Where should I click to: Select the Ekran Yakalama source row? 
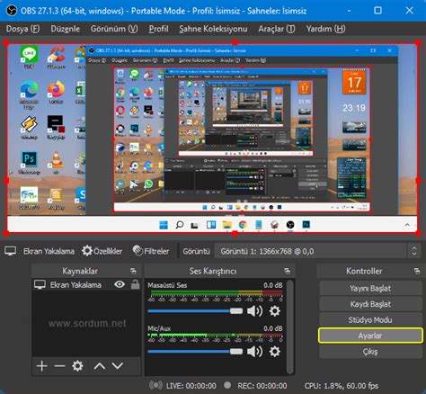coord(86,284)
